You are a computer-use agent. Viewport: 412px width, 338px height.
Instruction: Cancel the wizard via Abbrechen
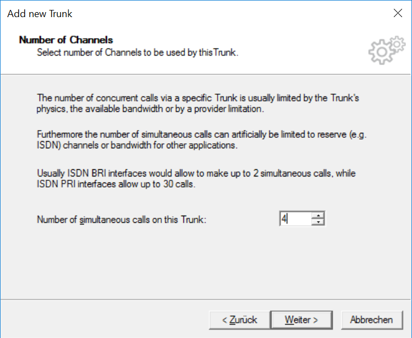click(x=372, y=320)
